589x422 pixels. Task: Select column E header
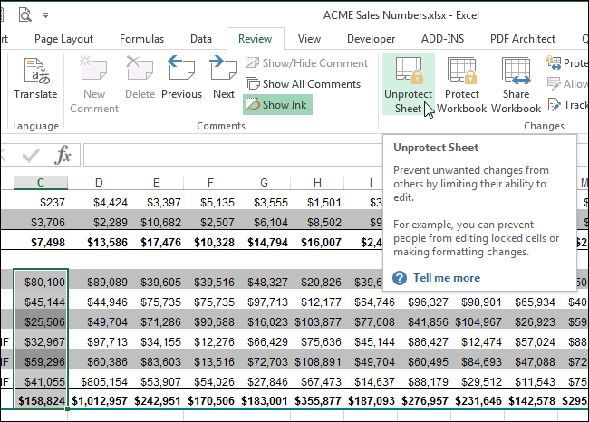(157, 182)
